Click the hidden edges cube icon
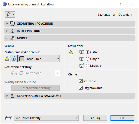 tap(82, 59)
